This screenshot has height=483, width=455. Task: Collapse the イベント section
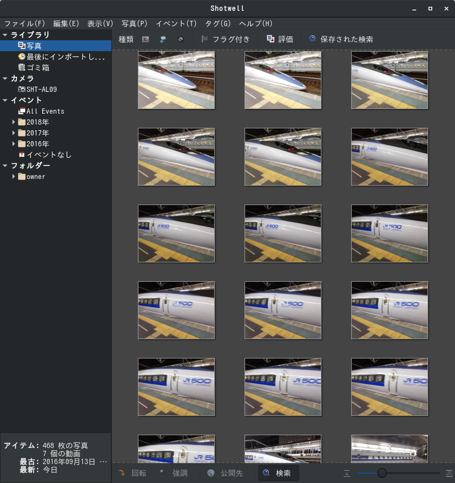[5, 100]
